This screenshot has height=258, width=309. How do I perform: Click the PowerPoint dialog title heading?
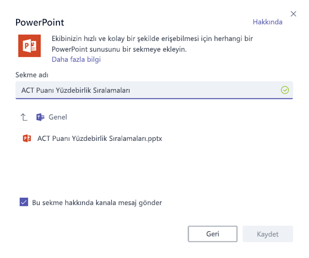(x=40, y=23)
